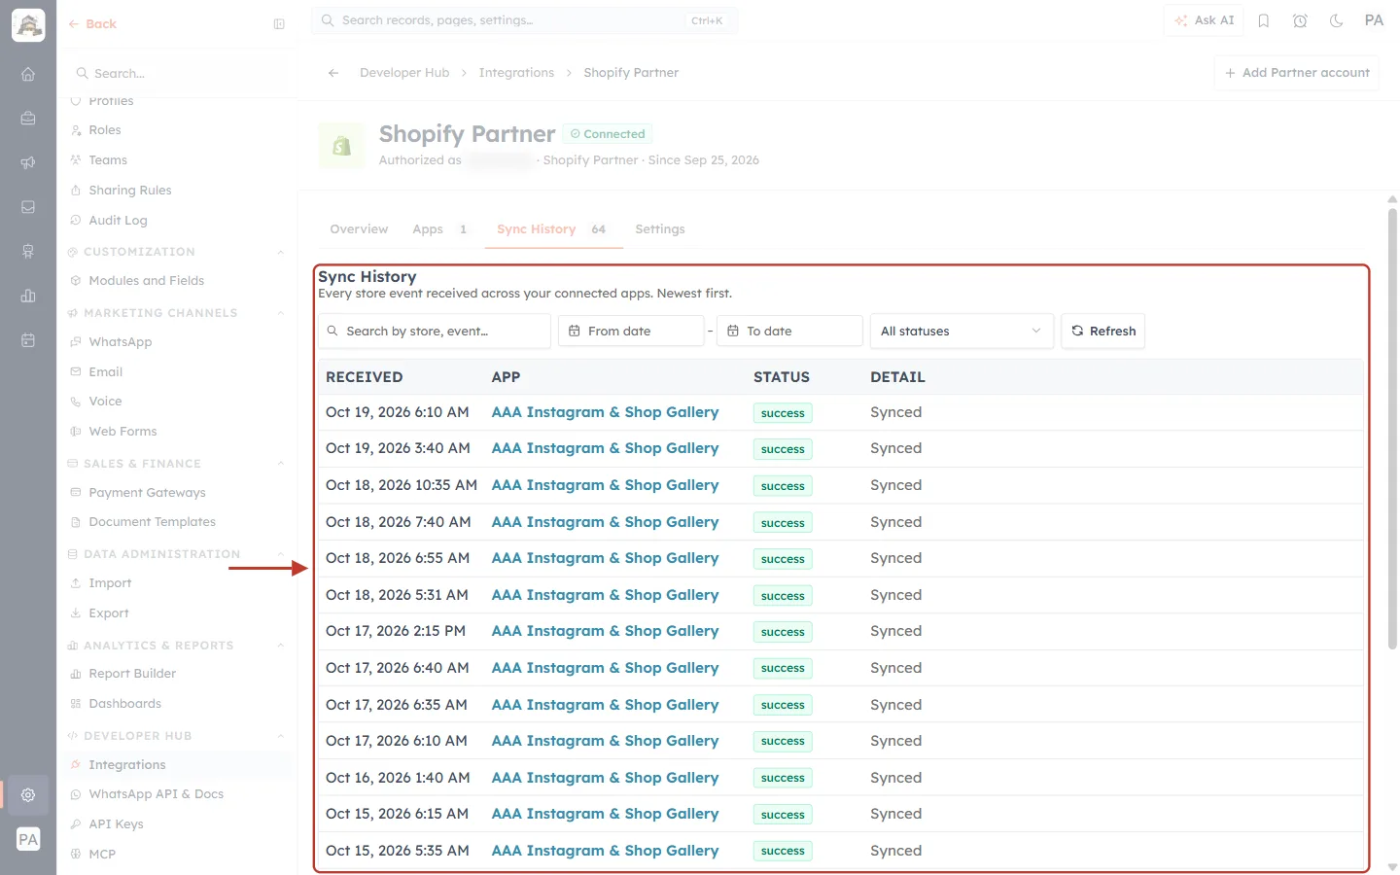Open the home icon in left rail

click(28, 74)
